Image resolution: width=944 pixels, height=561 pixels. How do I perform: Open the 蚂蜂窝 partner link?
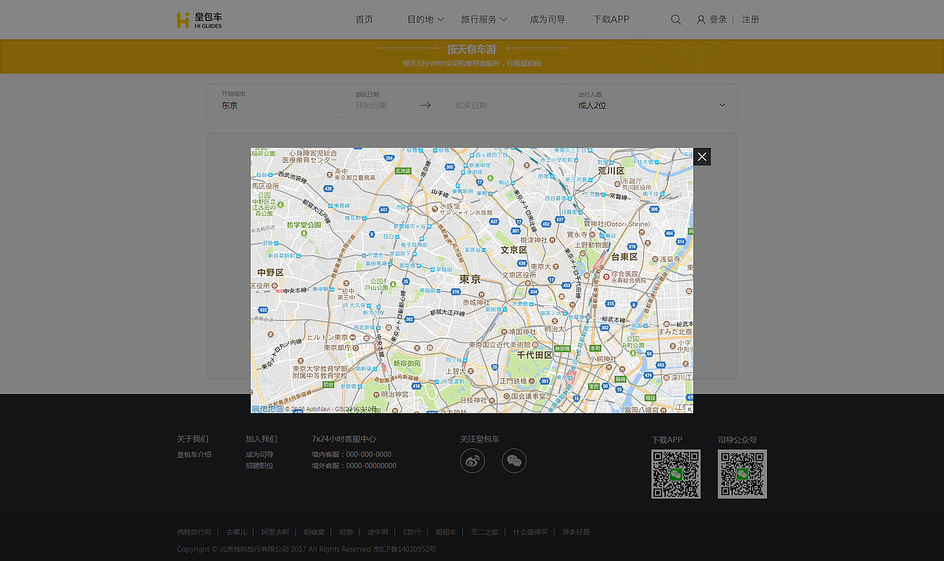coord(314,532)
